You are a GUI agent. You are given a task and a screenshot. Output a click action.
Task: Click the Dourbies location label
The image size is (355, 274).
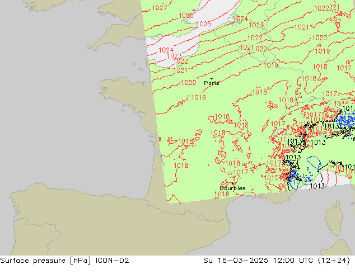[x=232, y=188]
